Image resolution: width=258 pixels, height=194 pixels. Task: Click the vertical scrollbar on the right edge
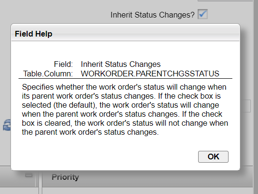coord(255,97)
